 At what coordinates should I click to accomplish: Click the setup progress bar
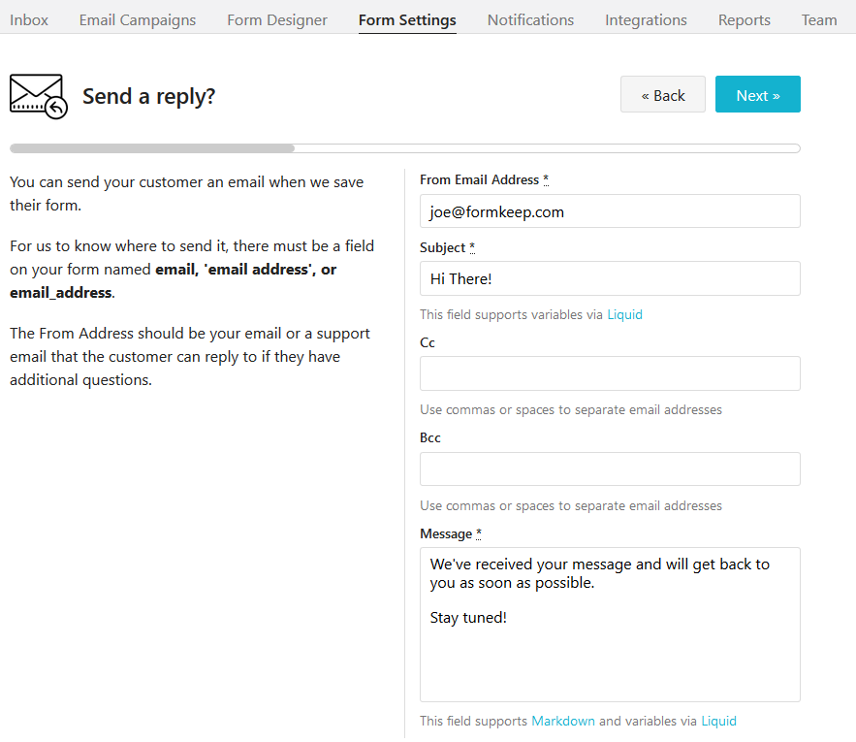pyautogui.click(x=404, y=148)
